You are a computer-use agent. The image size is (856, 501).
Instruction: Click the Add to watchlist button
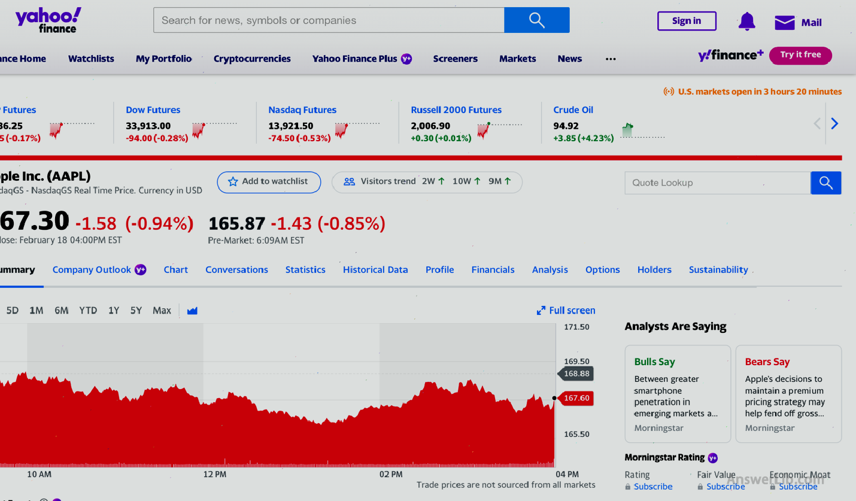click(x=269, y=182)
